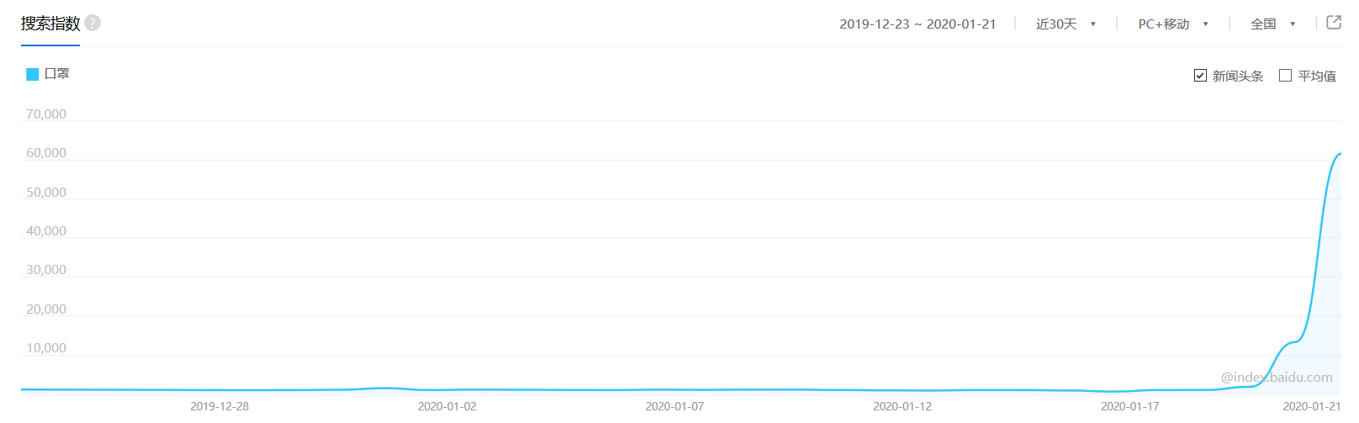1359x423 pixels.
Task: Click the 60,000 y-axis label
Action: 46,153
